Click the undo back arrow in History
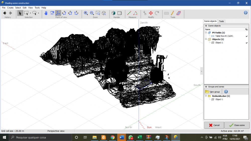Viewport: 251px width, 141px height. click(5, 13)
